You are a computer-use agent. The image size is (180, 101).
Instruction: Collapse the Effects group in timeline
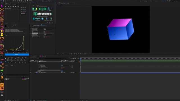point(37,63)
